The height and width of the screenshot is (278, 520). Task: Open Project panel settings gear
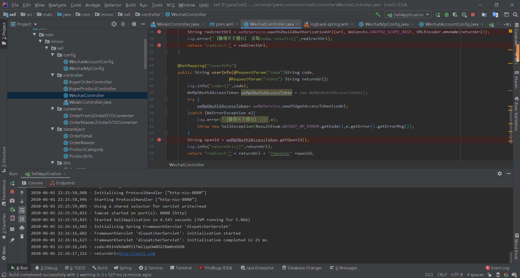(x=134, y=24)
